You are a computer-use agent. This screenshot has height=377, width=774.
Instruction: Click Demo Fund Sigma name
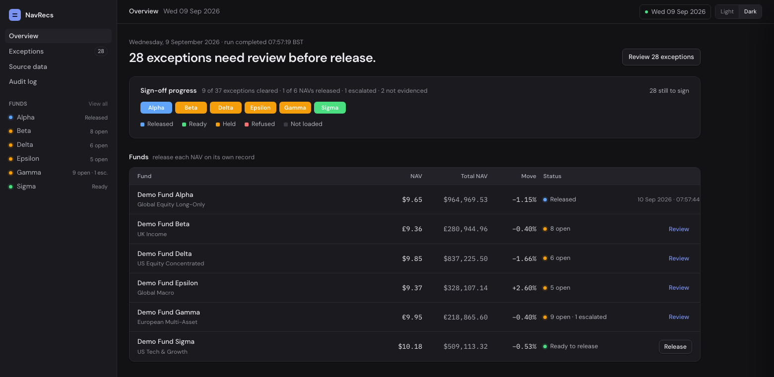click(166, 342)
